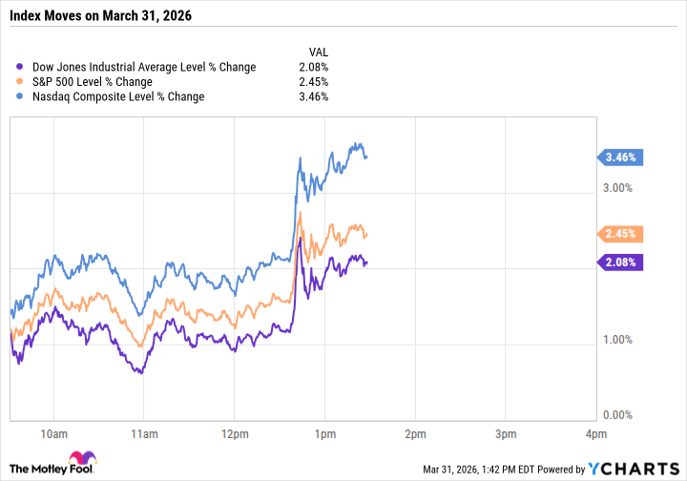Click the 4pm time axis marker
The image size is (687, 481).
tap(595, 434)
